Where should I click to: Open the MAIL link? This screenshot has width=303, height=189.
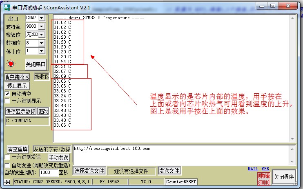(253, 169)
